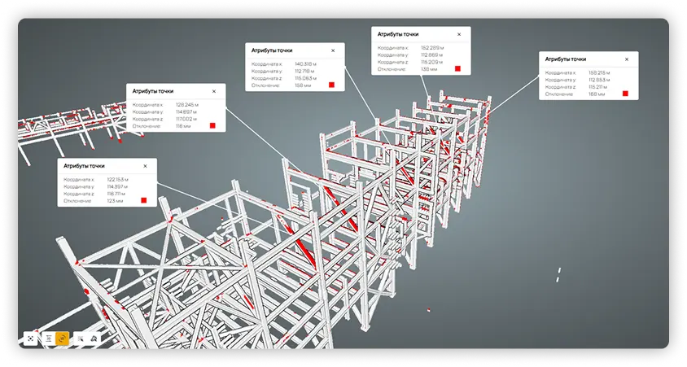Viewport: 687px width, 367px height.
Task: Click the X coordinate value 152.289 м
Action: pos(431,48)
